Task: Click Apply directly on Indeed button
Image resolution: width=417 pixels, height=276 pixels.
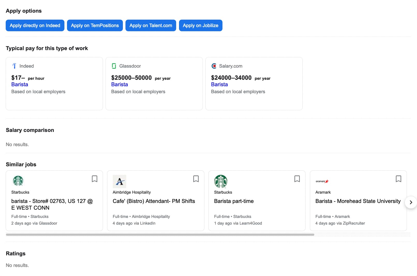Action: click(35, 26)
